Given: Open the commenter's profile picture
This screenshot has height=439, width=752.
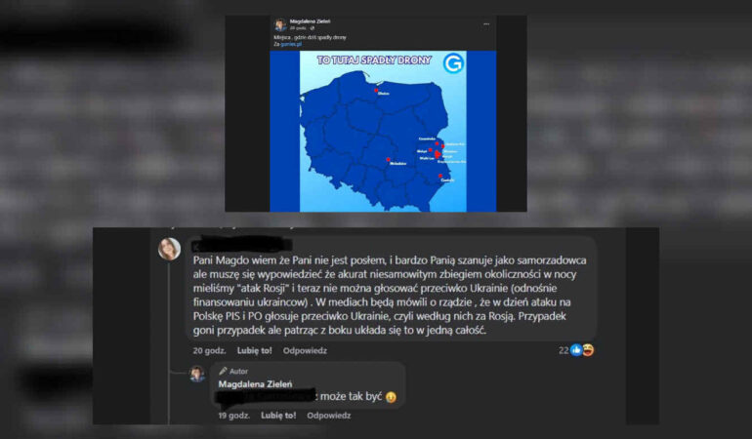Looking at the screenshot, I should click(x=169, y=249).
